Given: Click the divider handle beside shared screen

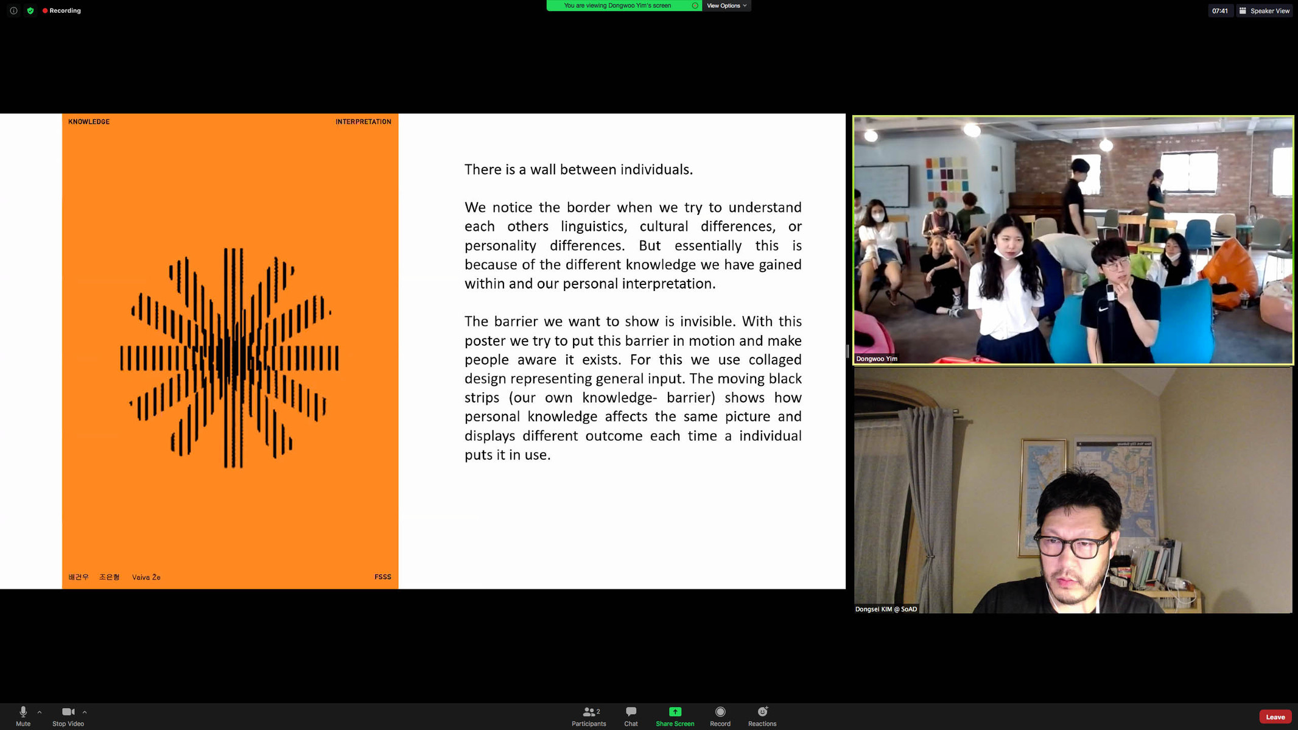Looking at the screenshot, I should click(847, 351).
